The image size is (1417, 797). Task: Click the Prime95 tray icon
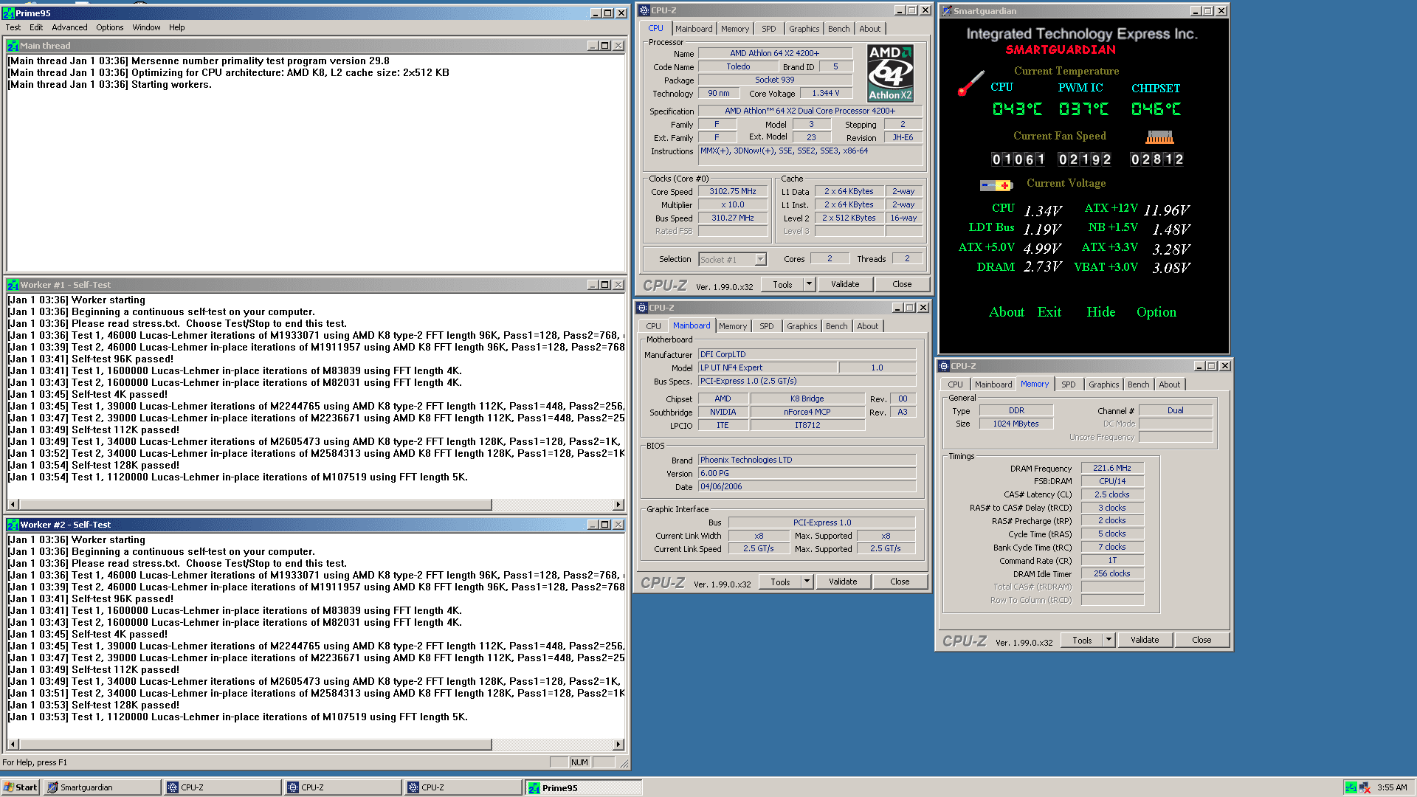click(x=1351, y=787)
